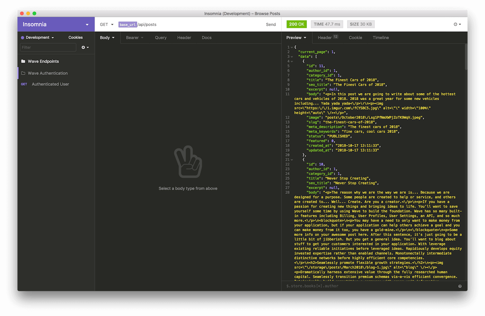This screenshot has height=316, width=485.
Task: Collapse JSON line 3 data array
Action: click(292, 57)
